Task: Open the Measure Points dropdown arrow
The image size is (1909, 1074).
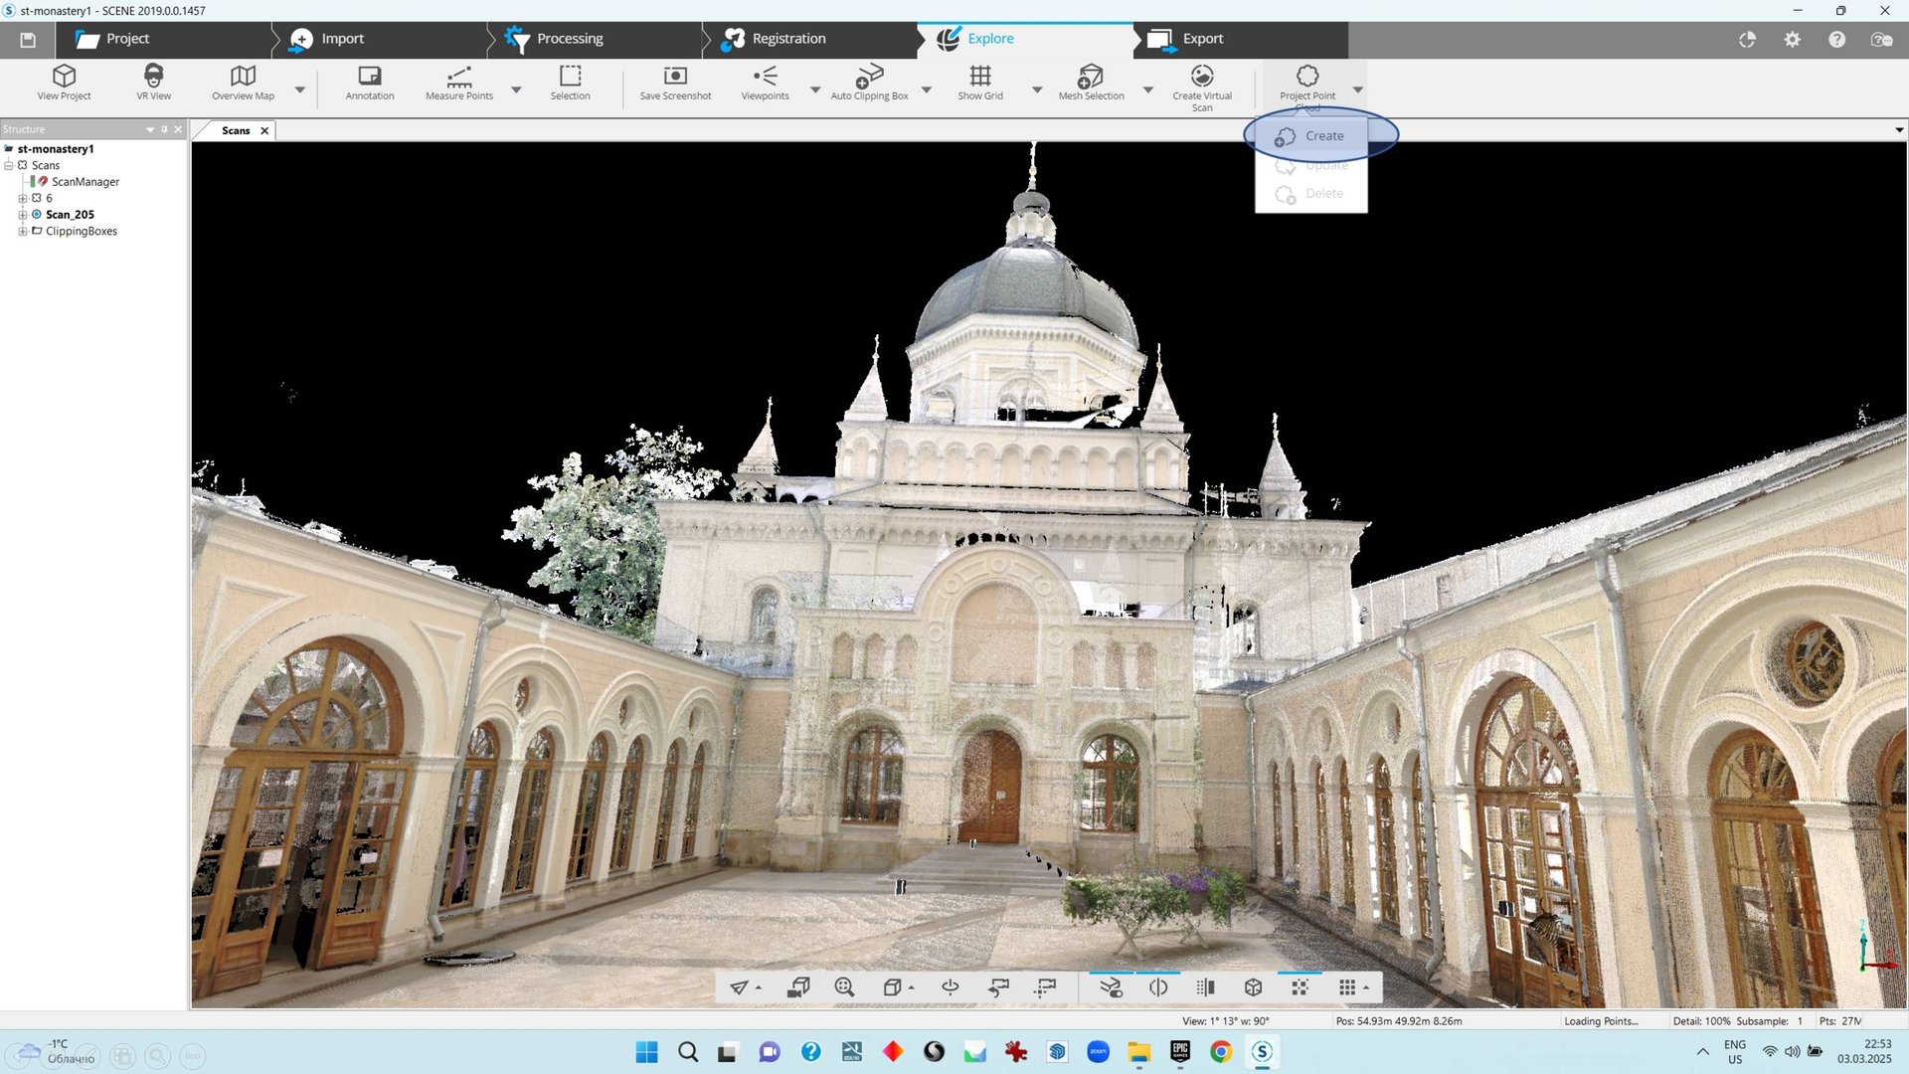Action: coord(516,89)
